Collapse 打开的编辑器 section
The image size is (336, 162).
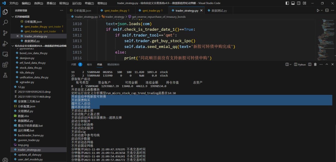coord(39,17)
